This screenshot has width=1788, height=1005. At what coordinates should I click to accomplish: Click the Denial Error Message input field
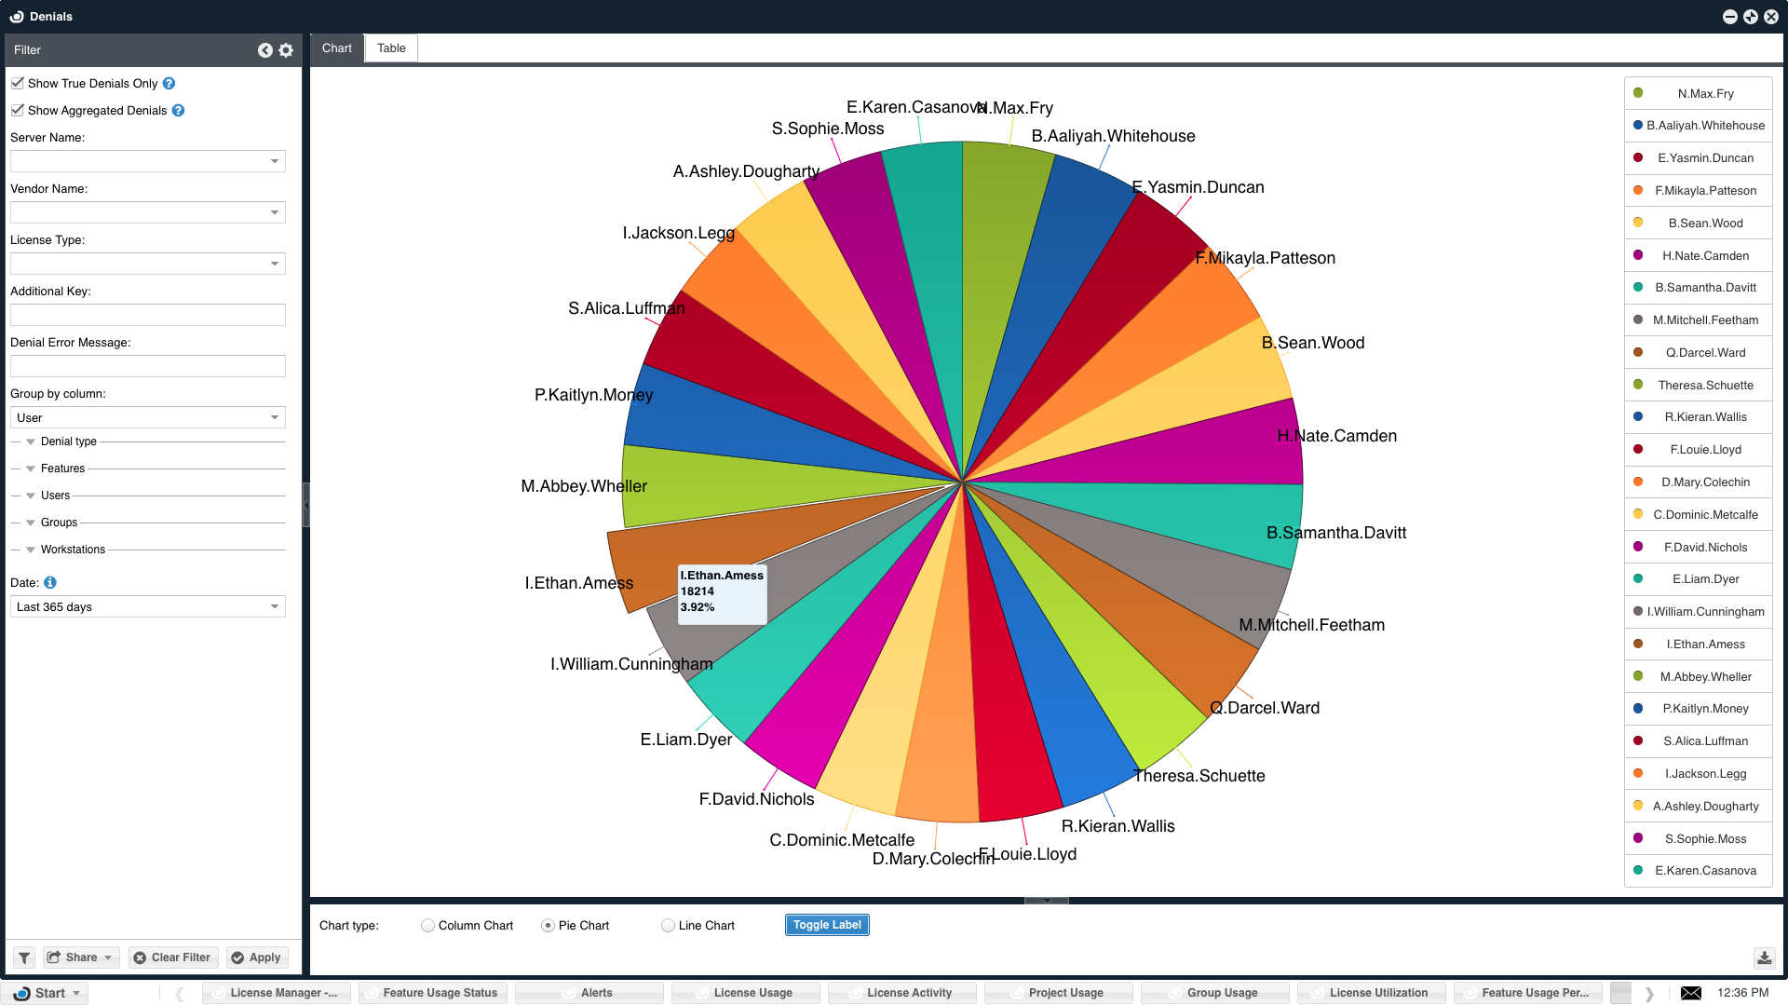pyautogui.click(x=147, y=367)
